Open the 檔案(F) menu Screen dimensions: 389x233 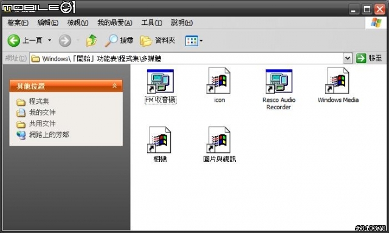pos(18,23)
